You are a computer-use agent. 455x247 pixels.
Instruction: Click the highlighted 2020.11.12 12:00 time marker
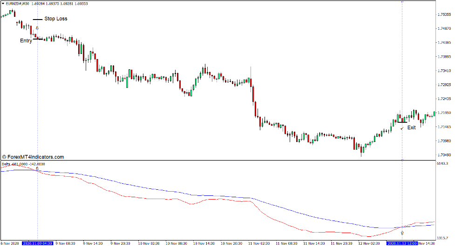(402, 243)
